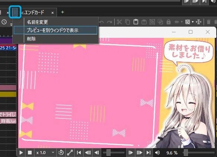The width and height of the screenshot is (217, 157).
Task: Toggle the motion path display icon
Action: coord(70,153)
